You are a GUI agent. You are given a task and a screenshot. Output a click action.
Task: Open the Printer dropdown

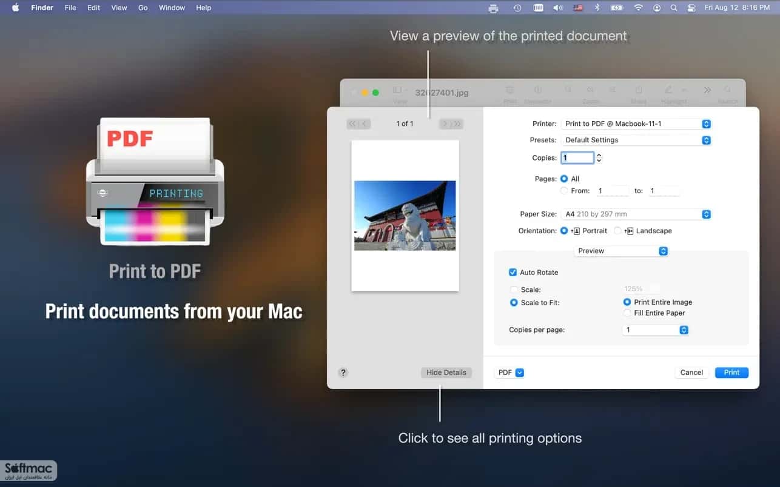tap(636, 124)
